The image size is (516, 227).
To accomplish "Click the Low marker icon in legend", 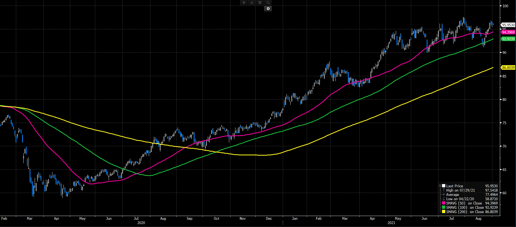I will 444,199.
